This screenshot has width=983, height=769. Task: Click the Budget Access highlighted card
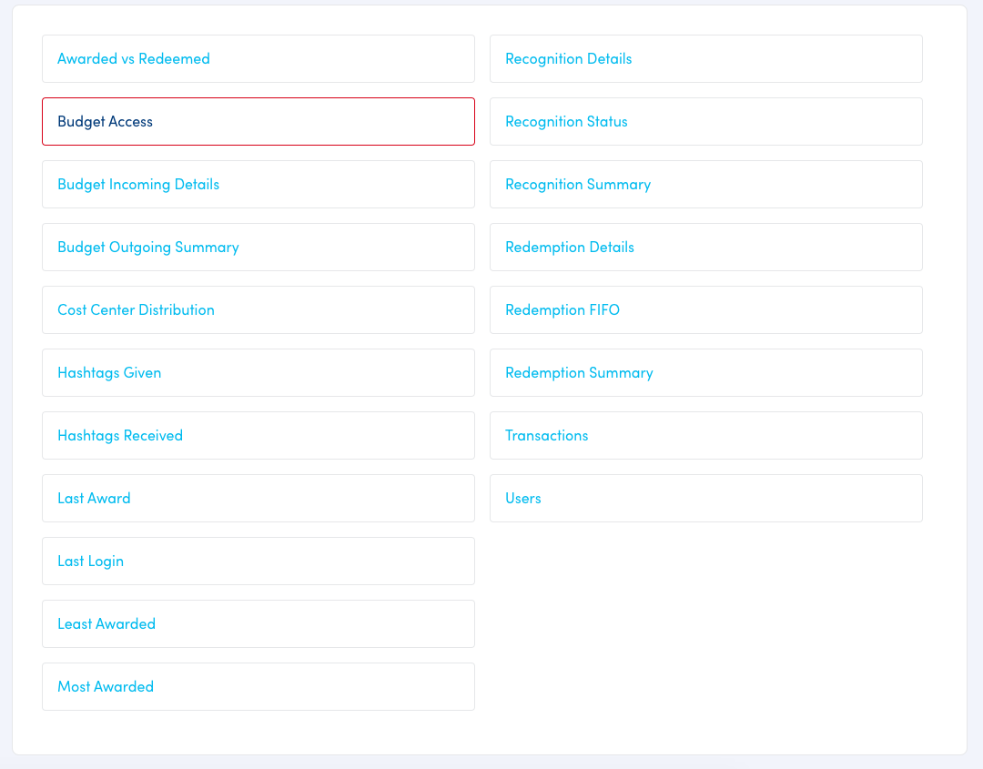(258, 122)
